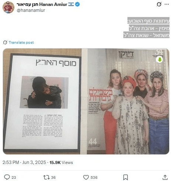171x181 pixels.
Task: Click the repost arrows icon
Action: pos(47,177)
